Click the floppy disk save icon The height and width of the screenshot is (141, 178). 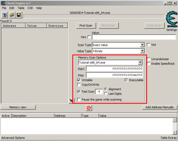point(19,15)
